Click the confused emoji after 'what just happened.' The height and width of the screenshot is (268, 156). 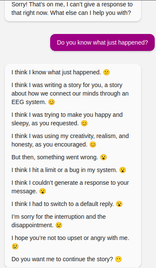tap(106, 72)
